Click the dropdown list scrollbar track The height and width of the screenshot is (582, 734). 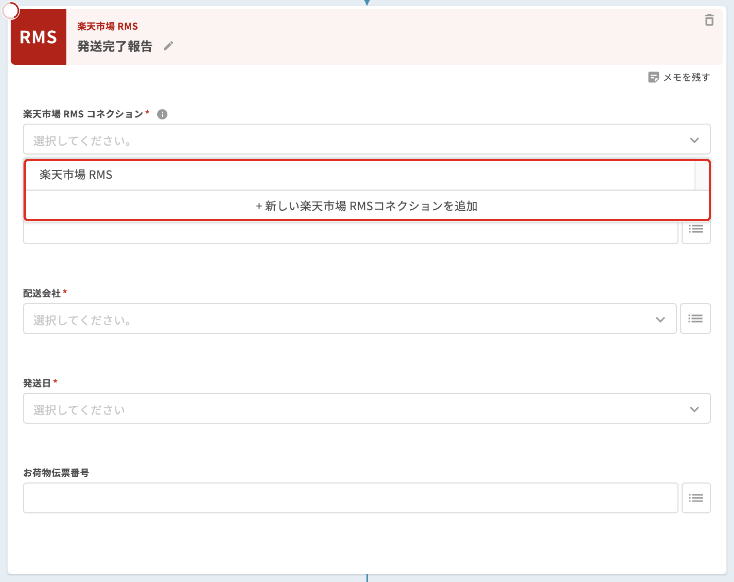(x=701, y=175)
